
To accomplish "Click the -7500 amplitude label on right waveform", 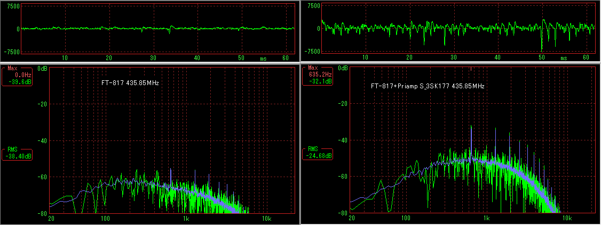I will click(x=314, y=52).
